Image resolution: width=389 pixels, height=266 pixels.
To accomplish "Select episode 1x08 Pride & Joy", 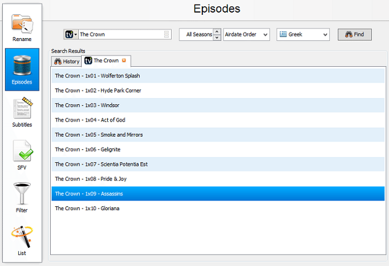I will tap(218, 179).
